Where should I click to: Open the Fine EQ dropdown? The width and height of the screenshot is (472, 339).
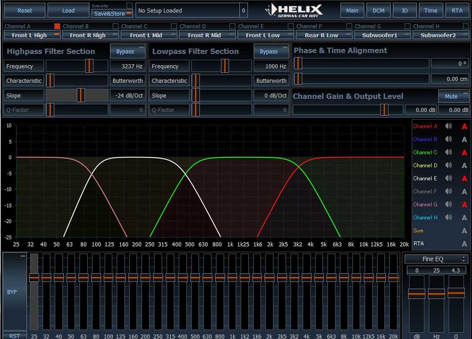pos(437,259)
